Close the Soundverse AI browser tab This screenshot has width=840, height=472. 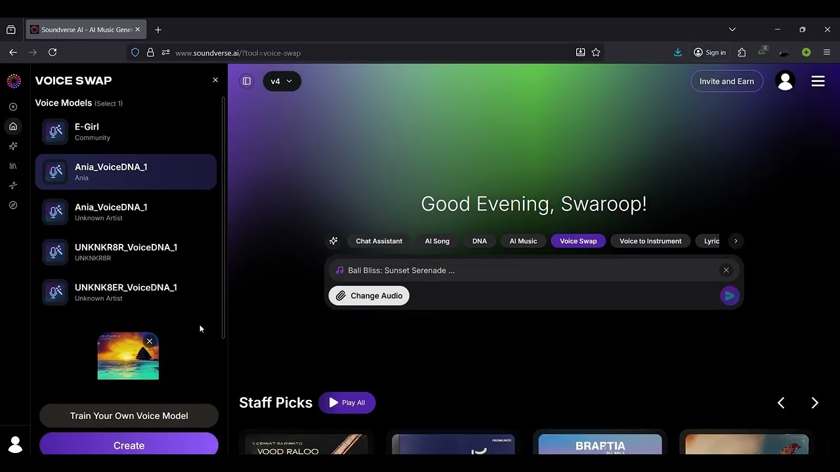click(x=138, y=29)
